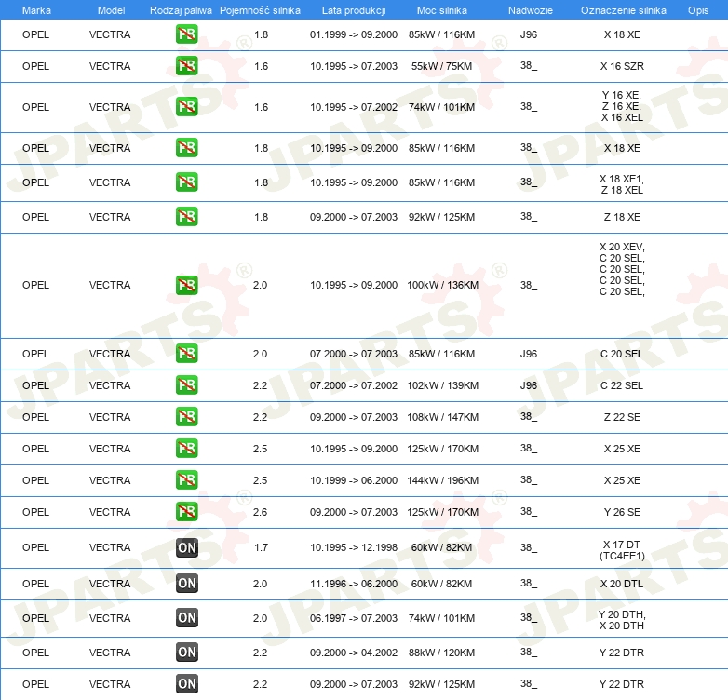
Task: Click the '11.1996 -> 06.2000' production years cell
Action: (353, 584)
